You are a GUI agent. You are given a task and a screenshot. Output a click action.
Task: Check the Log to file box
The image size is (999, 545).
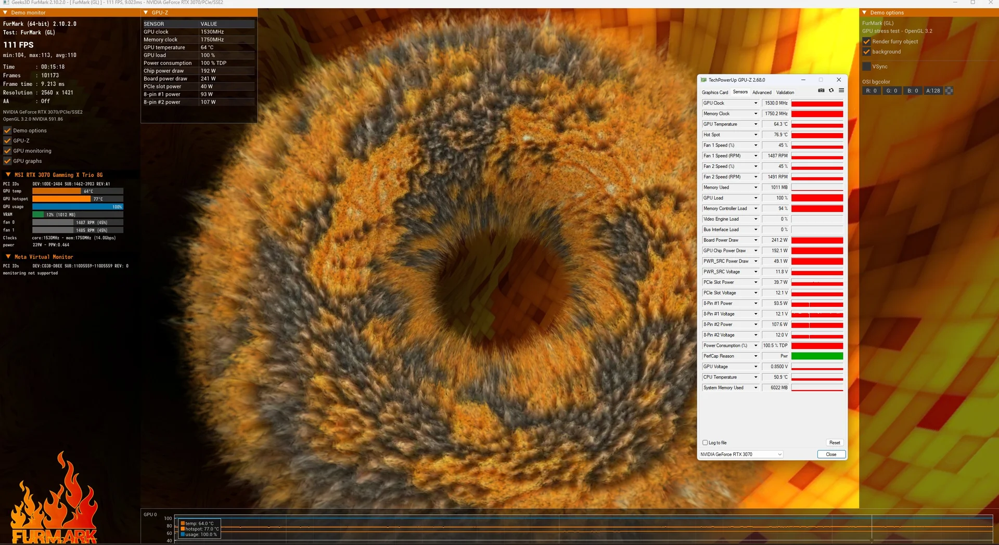click(x=705, y=443)
